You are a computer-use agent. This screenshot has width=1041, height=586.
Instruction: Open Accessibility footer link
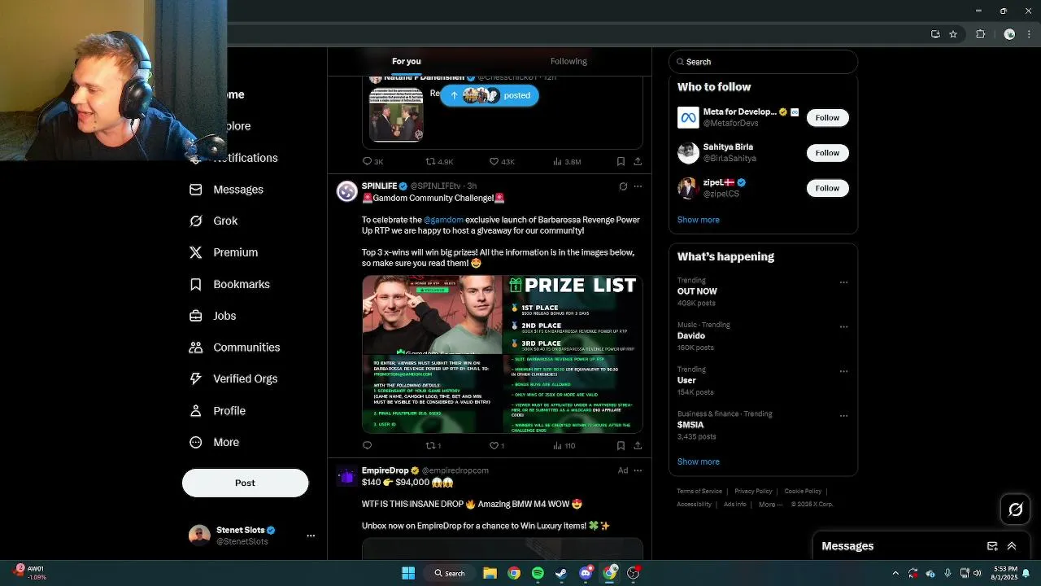[x=694, y=505]
